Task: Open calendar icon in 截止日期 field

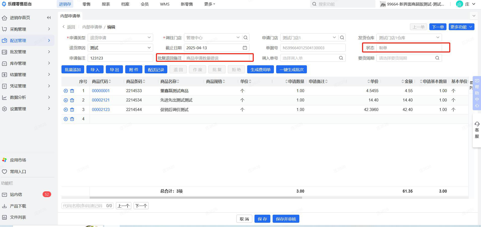Action: pyautogui.click(x=245, y=48)
